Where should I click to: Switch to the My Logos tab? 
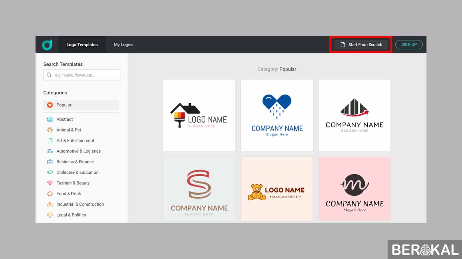click(123, 45)
